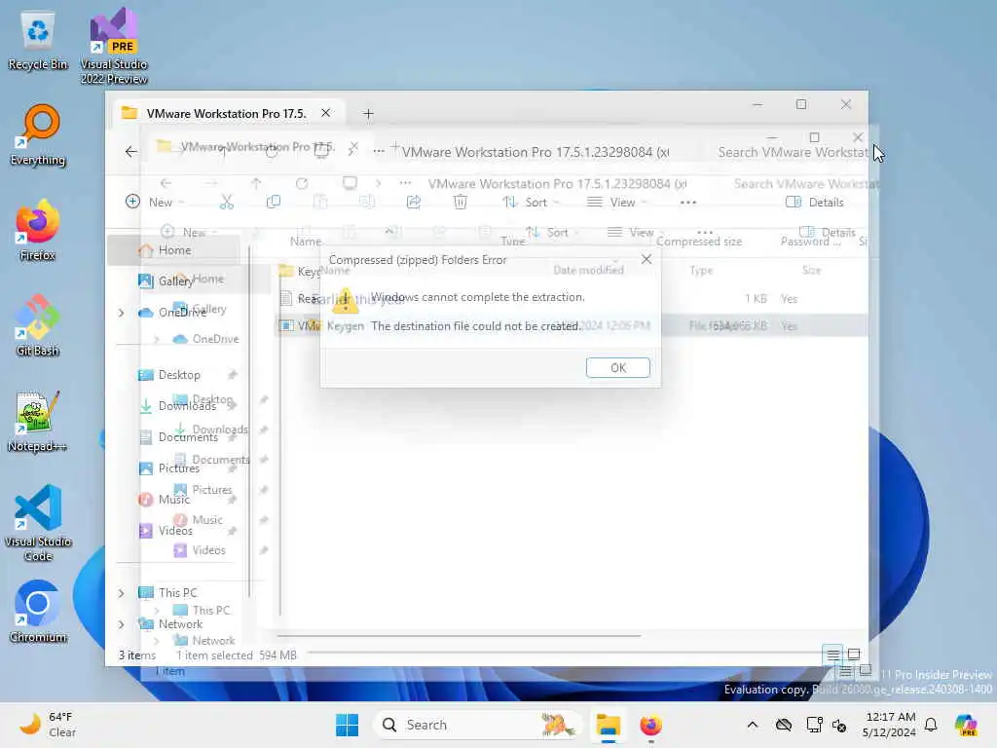The height and width of the screenshot is (748, 997).
Task: Select OneDrive in the navigation pane
Action: tap(171, 313)
